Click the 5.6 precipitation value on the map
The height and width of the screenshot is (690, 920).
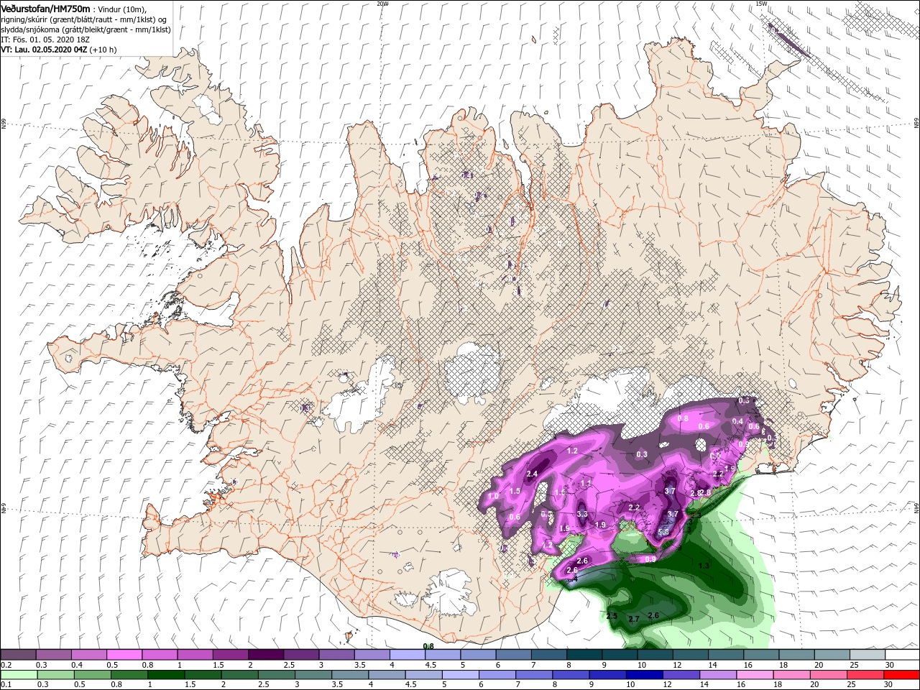[x=664, y=532]
